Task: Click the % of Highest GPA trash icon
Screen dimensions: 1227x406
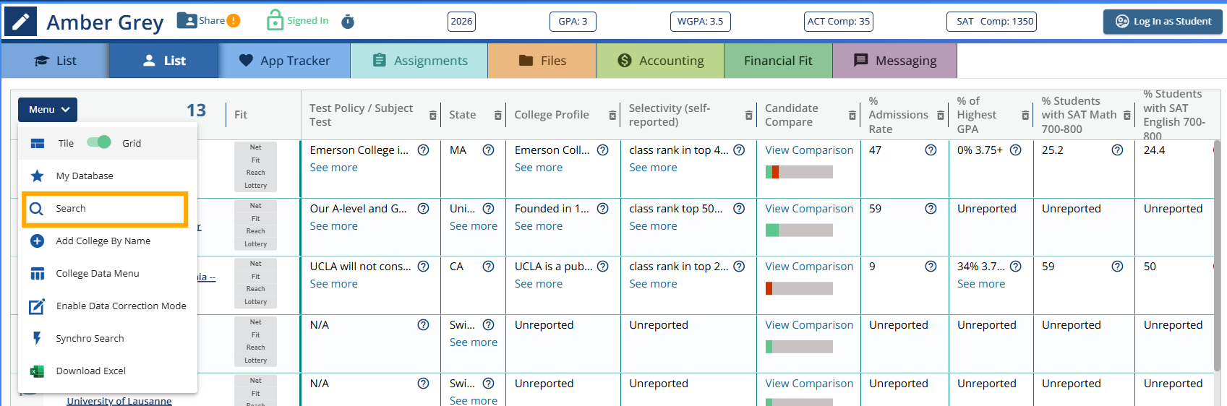Action: (x=1025, y=115)
